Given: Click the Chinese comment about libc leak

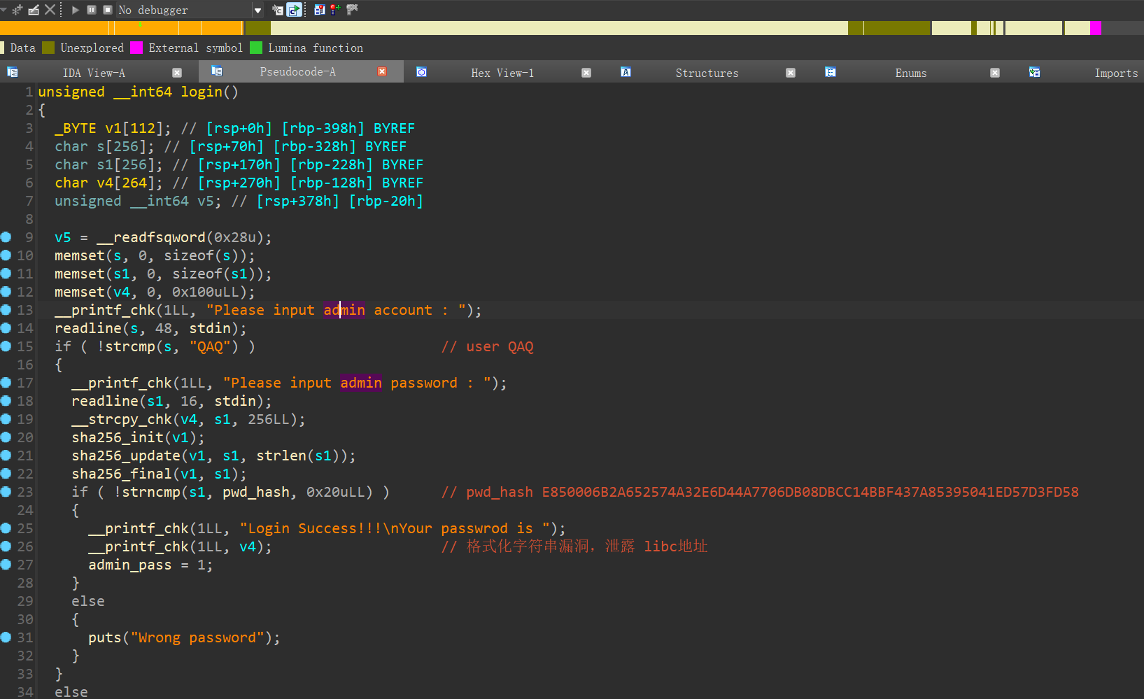Looking at the screenshot, I should pyautogui.click(x=574, y=546).
